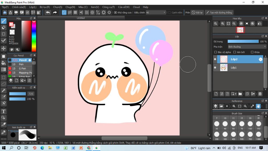Screen dimensions: 268x151
Task: Delete layer with trash icon
Action: pos(260,94)
